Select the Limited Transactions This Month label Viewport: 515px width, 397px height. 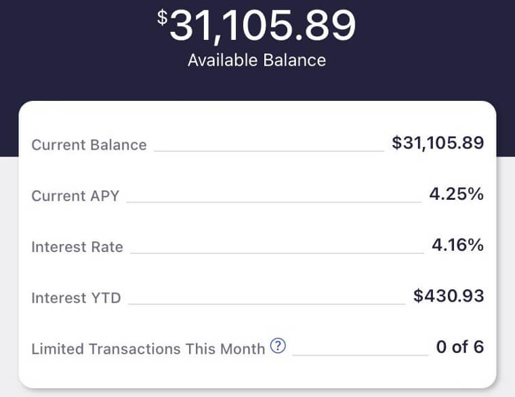[x=148, y=349]
